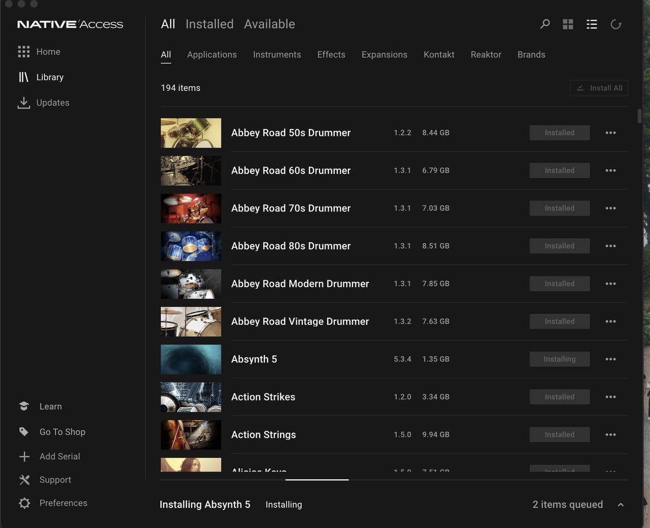This screenshot has height=528, width=650.
Task: Click Abbey Road 60s Drummer product name
Action: tap(291, 170)
